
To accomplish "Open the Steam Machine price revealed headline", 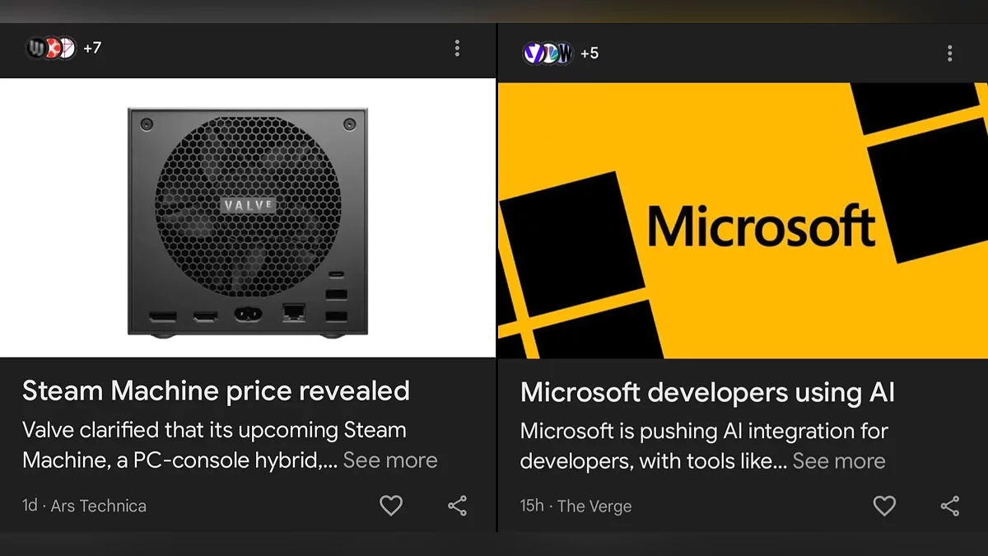I will pyautogui.click(x=216, y=390).
